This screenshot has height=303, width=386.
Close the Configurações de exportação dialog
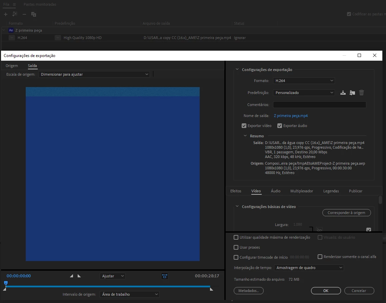374,55
